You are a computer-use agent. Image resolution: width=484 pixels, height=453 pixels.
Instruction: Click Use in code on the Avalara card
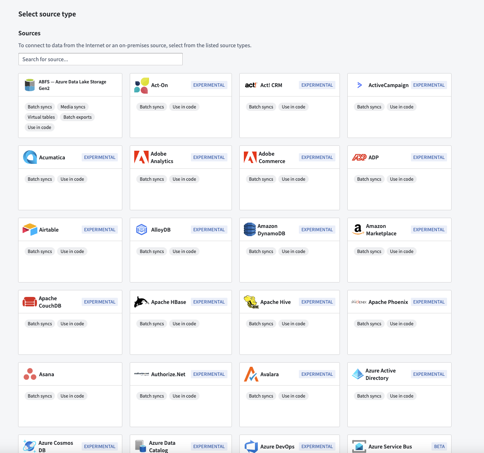click(293, 396)
